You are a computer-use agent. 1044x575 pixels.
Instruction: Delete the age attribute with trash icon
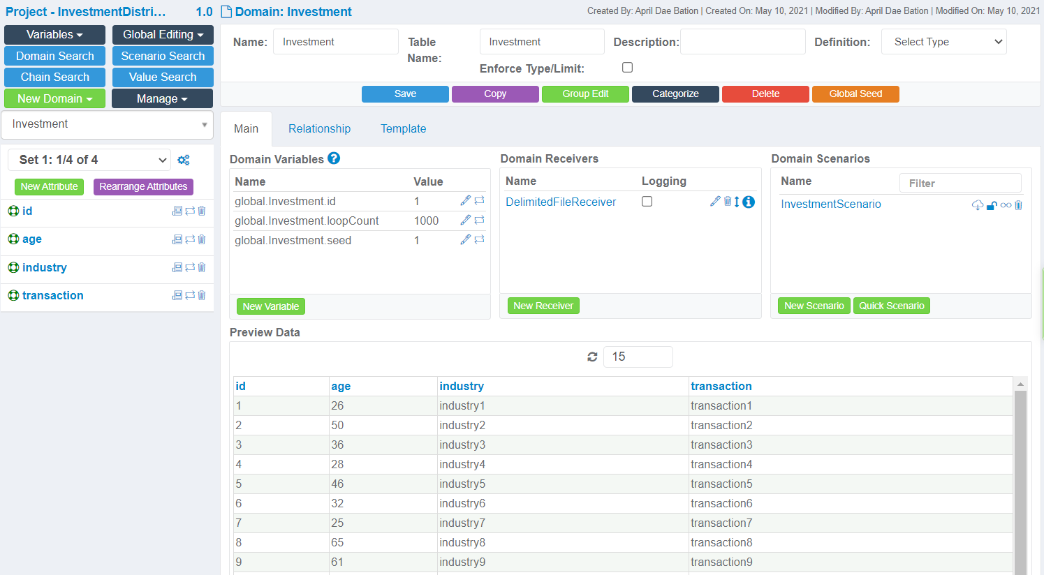(202, 239)
